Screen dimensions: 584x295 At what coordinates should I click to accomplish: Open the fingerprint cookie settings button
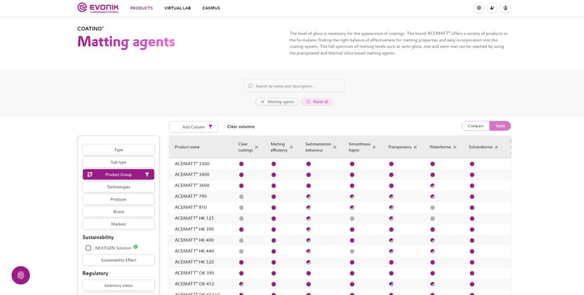click(21, 275)
